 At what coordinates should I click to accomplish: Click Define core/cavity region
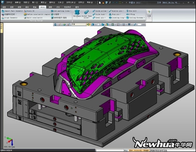[37, 14]
